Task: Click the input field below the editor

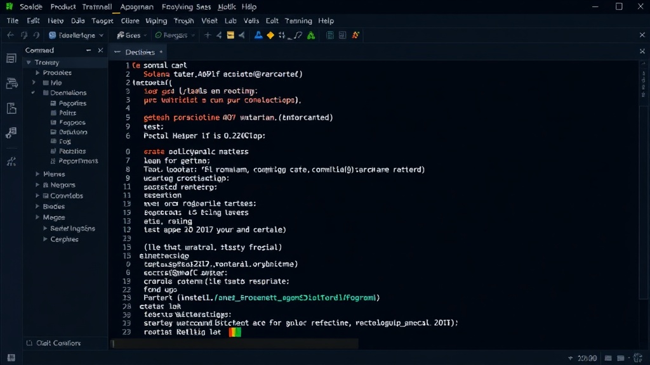Action: (x=234, y=343)
